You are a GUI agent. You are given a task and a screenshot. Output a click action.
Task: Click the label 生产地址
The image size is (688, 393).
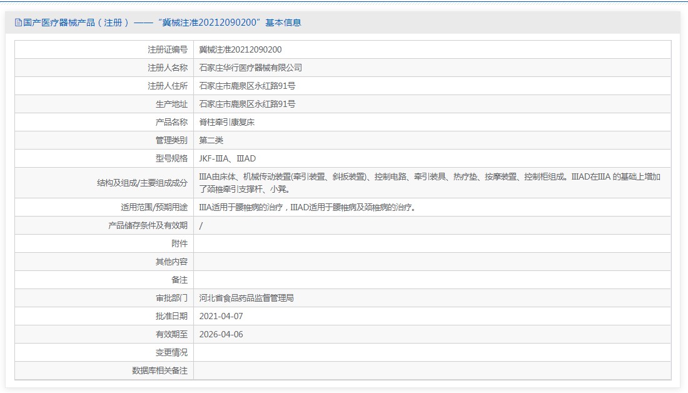coord(171,104)
